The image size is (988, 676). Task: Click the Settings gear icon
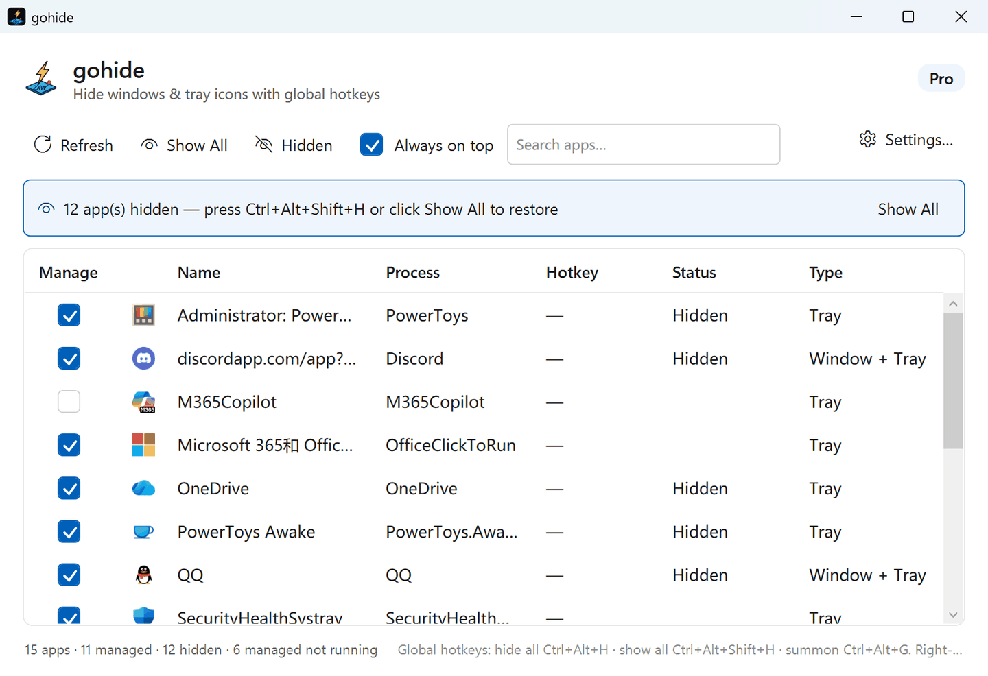[x=868, y=139]
